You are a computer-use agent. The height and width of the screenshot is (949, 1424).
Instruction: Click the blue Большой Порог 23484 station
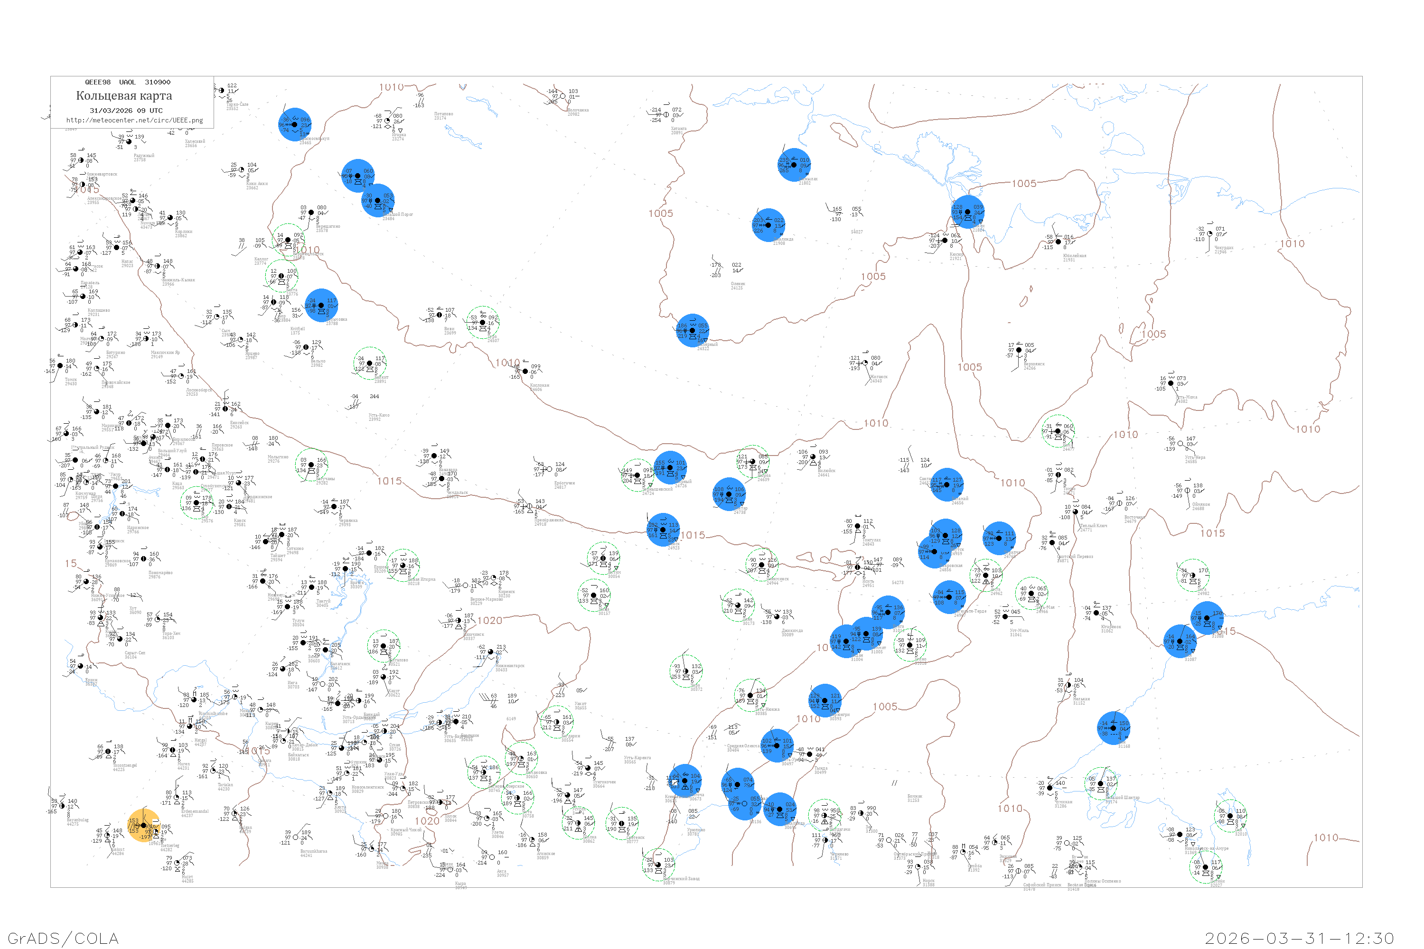click(378, 200)
